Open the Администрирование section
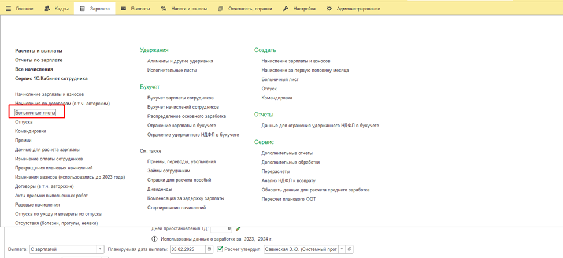This screenshot has width=563, height=258. coord(353,9)
